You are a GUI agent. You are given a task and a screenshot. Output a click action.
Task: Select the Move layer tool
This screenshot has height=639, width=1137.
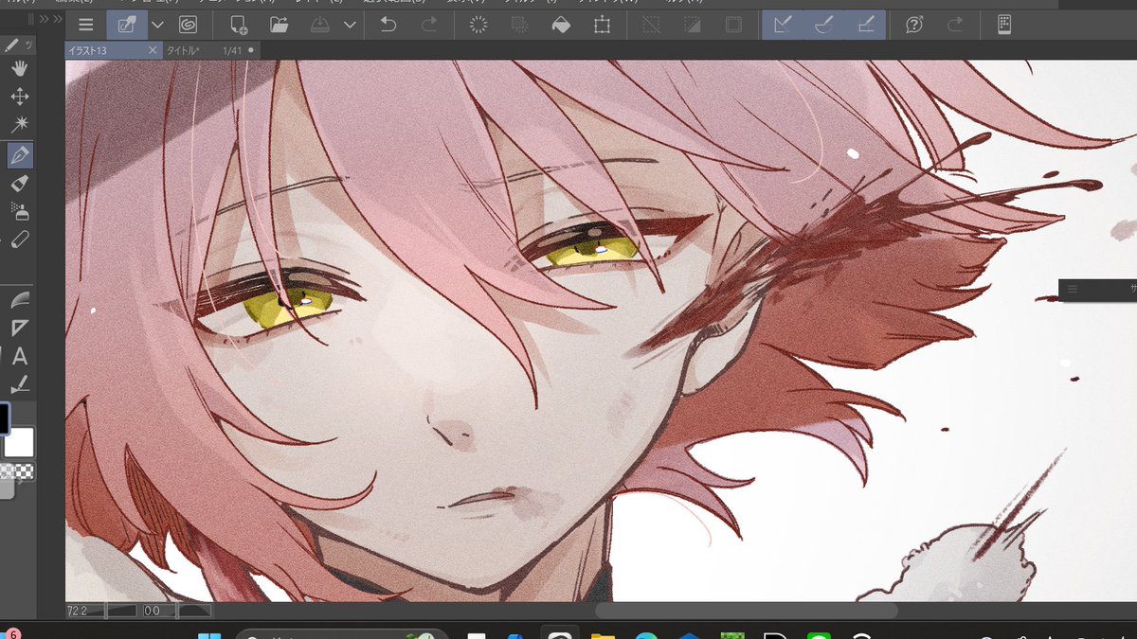tap(20, 96)
